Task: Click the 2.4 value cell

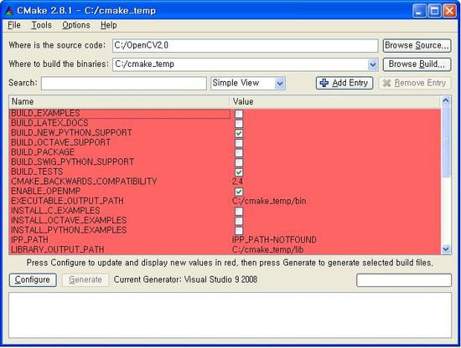Action: tap(237, 182)
